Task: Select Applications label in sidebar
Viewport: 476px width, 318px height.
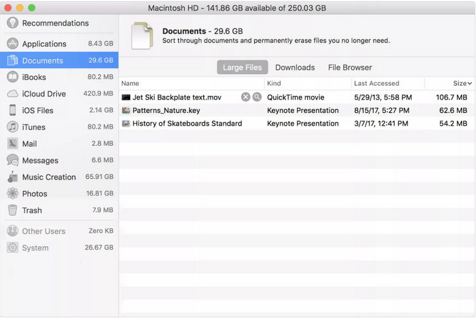Action: click(44, 44)
